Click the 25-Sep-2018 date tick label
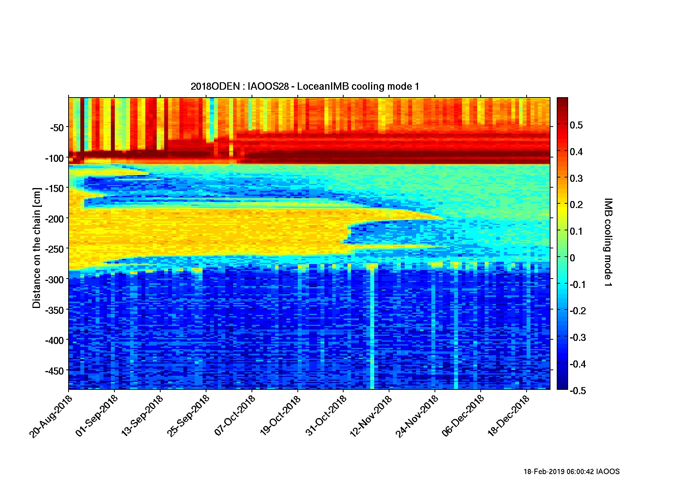Screen dimensions: 688x487 coord(188,416)
